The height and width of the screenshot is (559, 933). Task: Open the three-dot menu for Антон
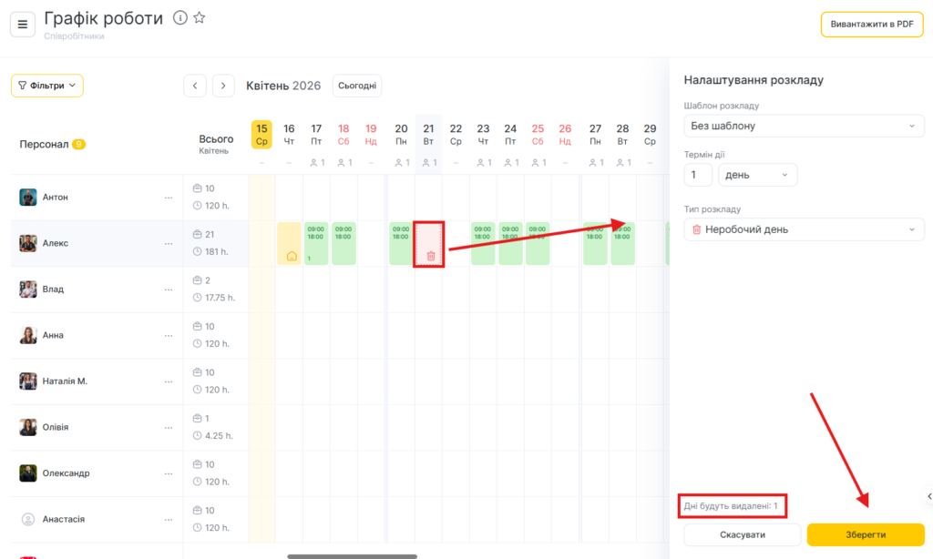(x=168, y=198)
